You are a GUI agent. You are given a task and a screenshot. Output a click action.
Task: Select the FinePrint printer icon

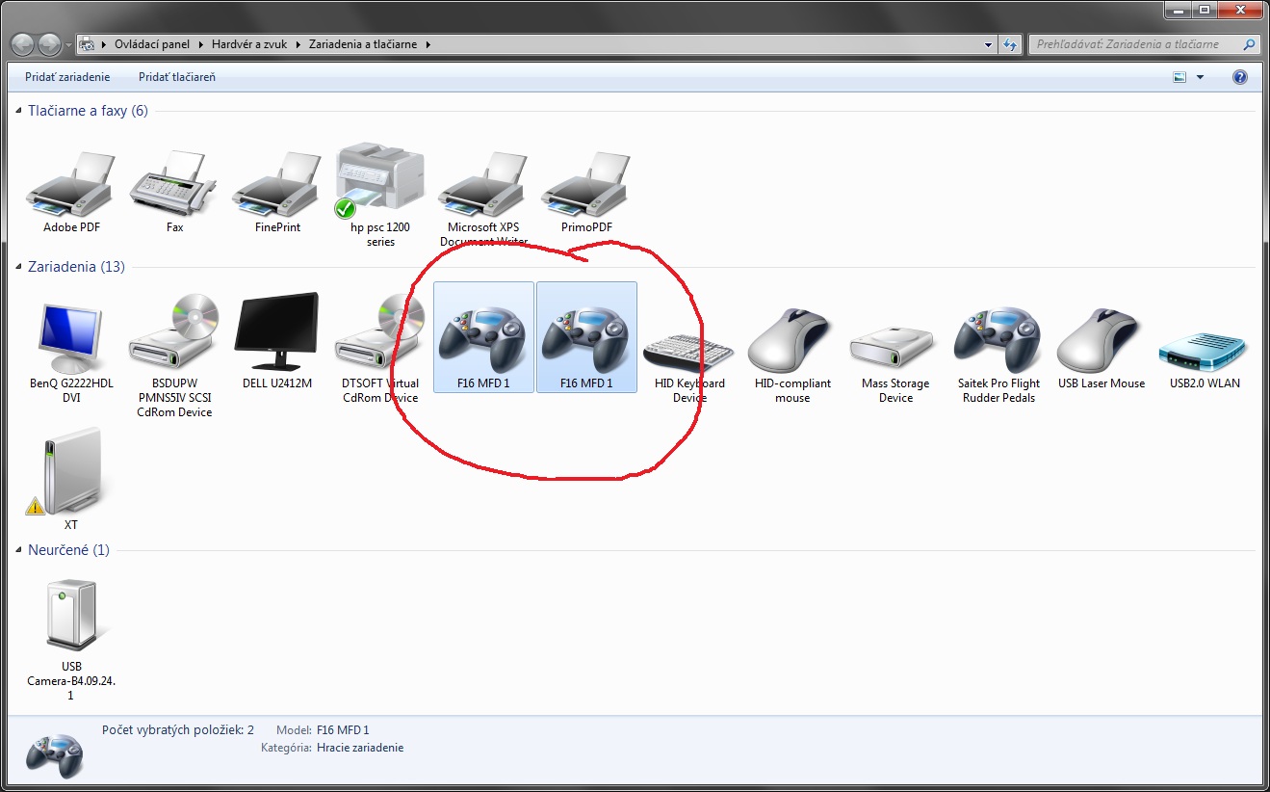point(277,184)
